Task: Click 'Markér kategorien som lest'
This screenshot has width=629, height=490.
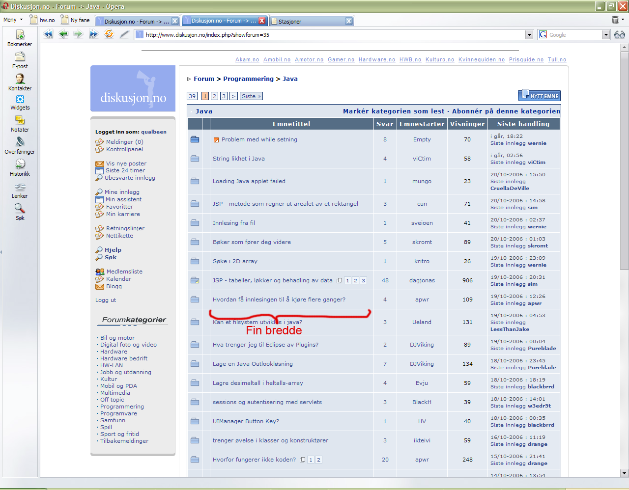Action: pyautogui.click(x=394, y=111)
